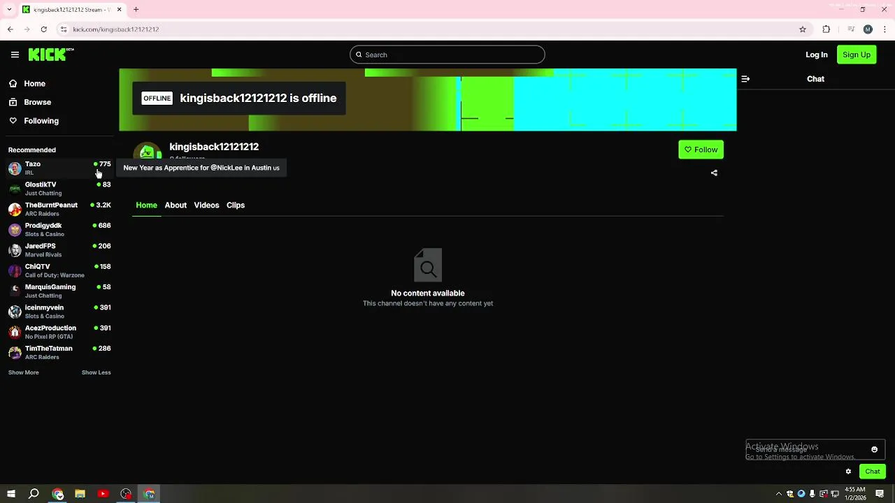895x503 pixels.
Task: Click the kingisback1212212 channel name
Action: pos(214,147)
